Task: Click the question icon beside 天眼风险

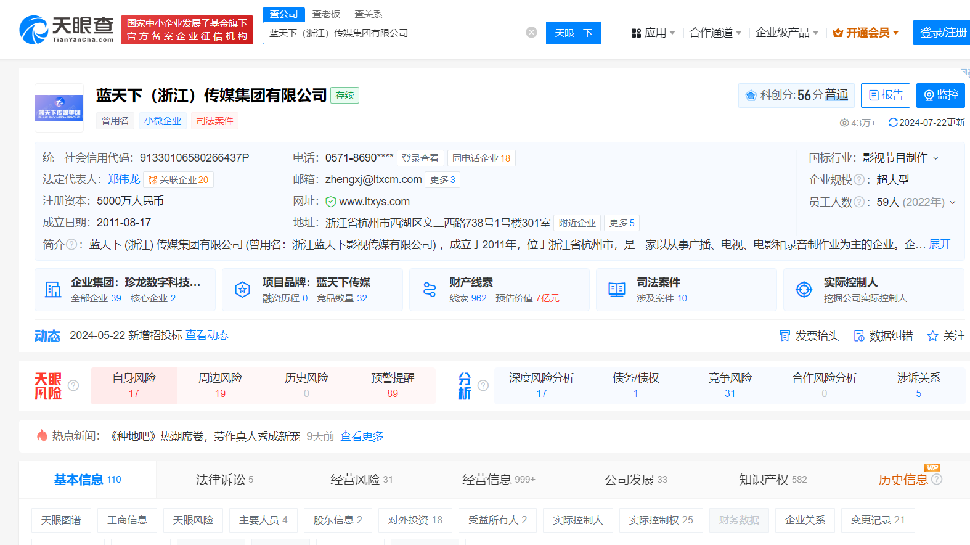Action: (x=73, y=386)
